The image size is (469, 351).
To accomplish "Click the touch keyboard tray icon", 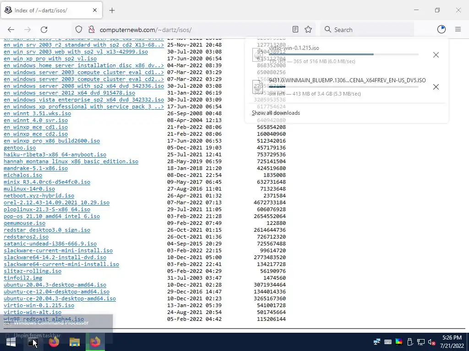I will pyautogui.click(x=387, y=342).
